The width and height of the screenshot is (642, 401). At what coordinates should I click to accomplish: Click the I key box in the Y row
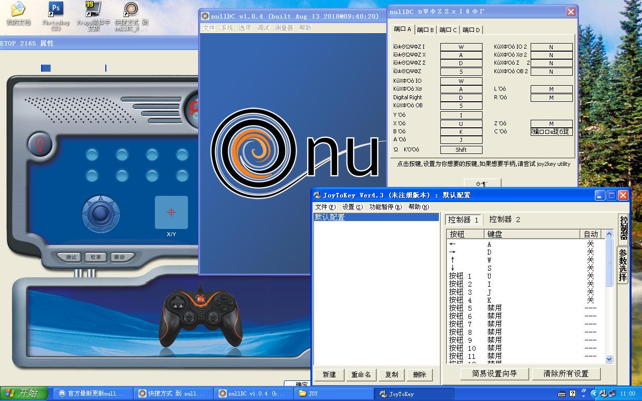pyautogui.click(x=461, y=115)
